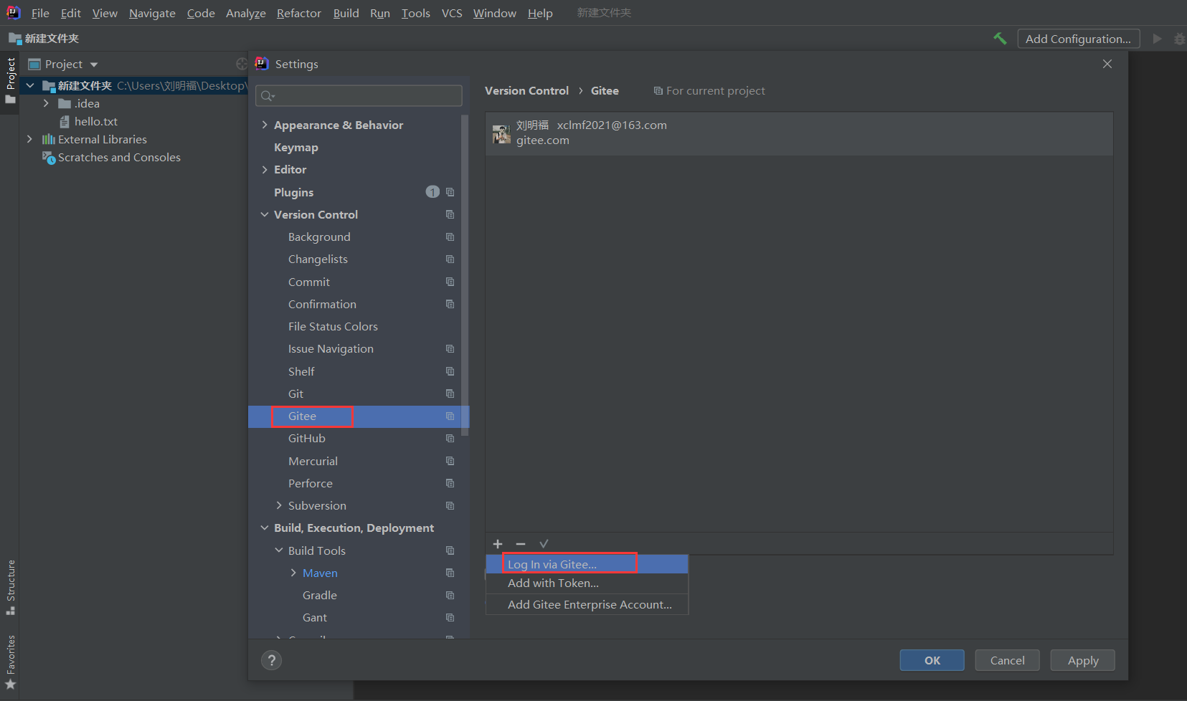This screenshot has height=701, width=1187.
Task: Click Add Configuration button
Action: click(x=1078, y=39)
